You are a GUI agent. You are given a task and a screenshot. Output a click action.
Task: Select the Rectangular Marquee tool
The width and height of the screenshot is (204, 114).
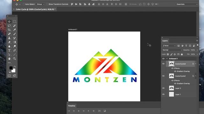click(x=14, y=22)
